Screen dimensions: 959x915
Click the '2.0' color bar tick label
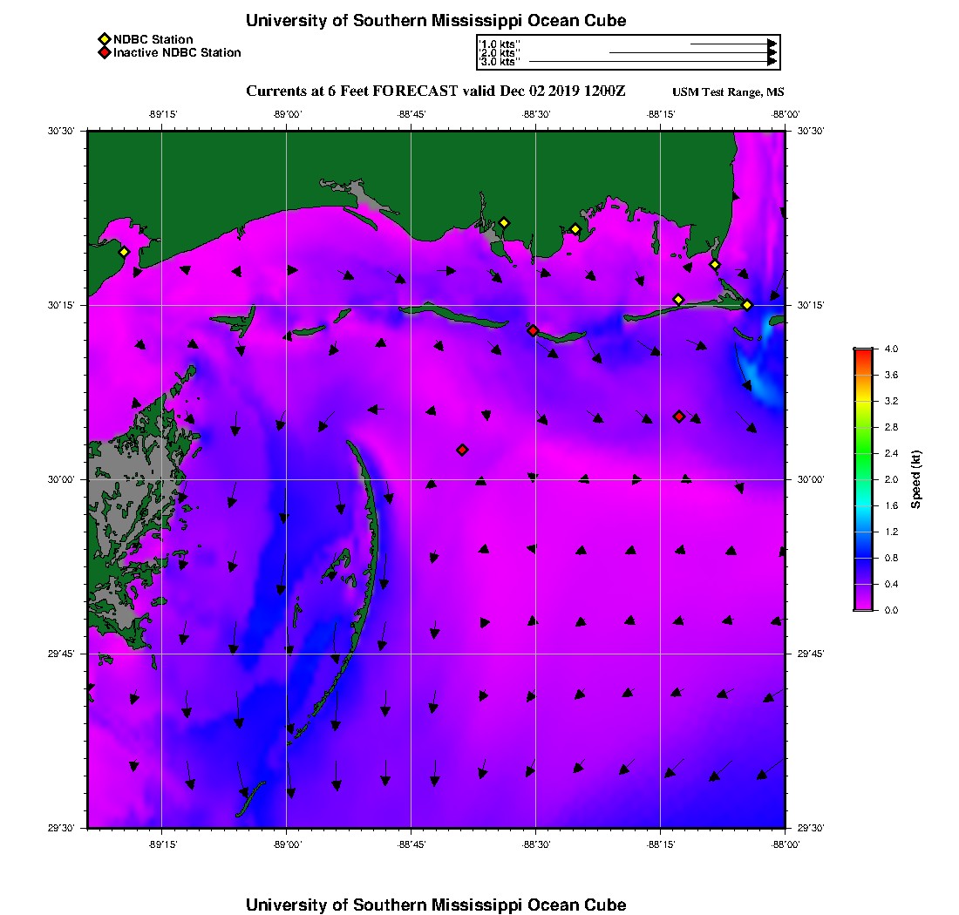[891, 479]
